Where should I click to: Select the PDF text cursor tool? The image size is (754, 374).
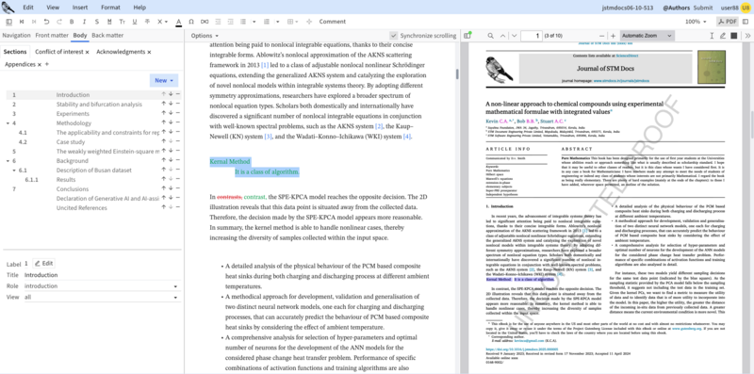[x=712, y=36]
